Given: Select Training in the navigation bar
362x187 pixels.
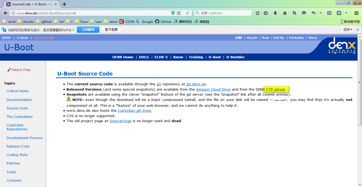Looking at the screenshot, I should click(196, 57).
